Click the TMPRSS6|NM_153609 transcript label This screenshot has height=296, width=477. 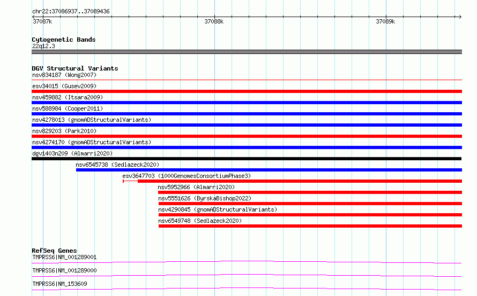tap(59, 284)
